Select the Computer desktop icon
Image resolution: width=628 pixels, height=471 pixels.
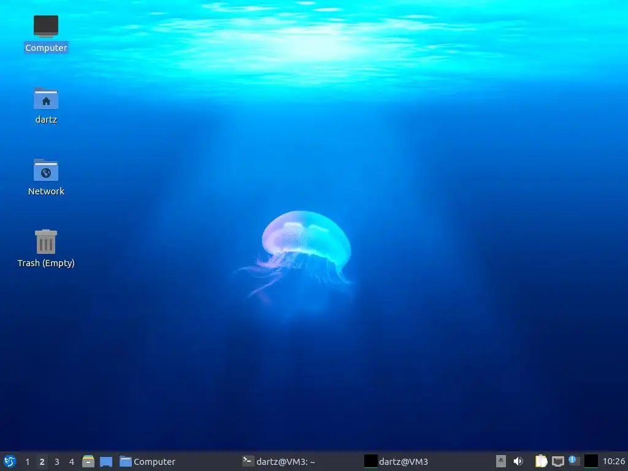(x=46, y=26)
